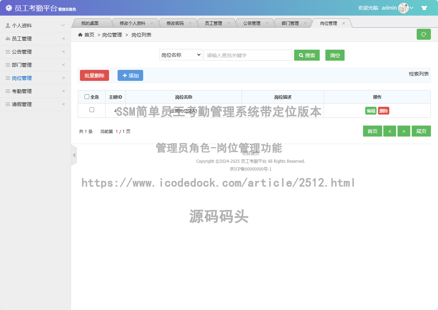Click the home icon in breadcrumb
The image size is (438, 310).
(80, 35)
